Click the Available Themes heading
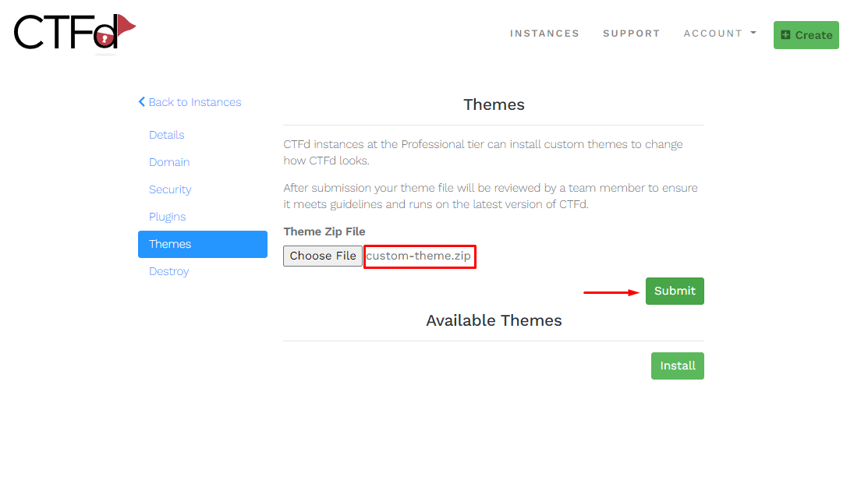 click(x=494, y=320)
